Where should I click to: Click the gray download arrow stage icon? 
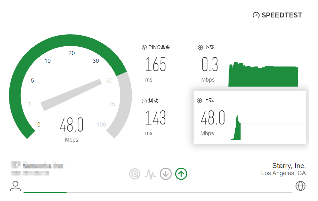pos(166,173)
